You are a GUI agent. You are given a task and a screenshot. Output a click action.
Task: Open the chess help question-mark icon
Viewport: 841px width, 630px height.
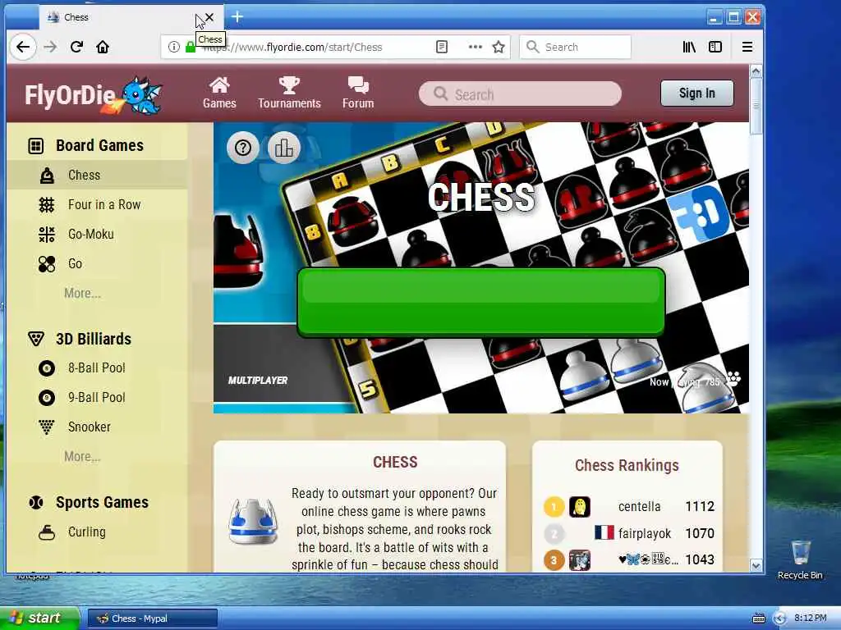coord(243,148)
